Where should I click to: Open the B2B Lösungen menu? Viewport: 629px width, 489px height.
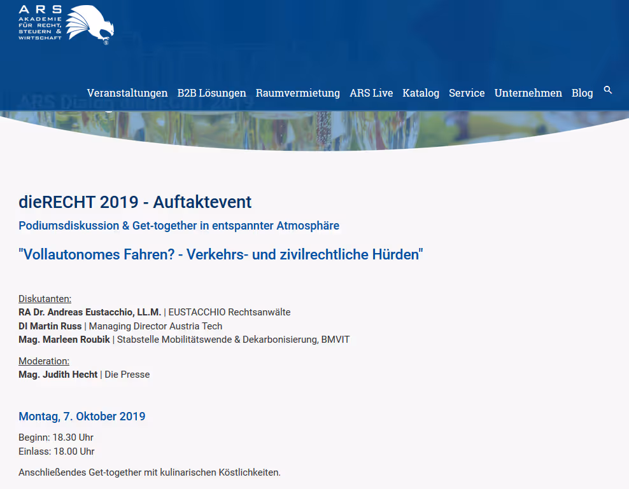tap(211, 93)
